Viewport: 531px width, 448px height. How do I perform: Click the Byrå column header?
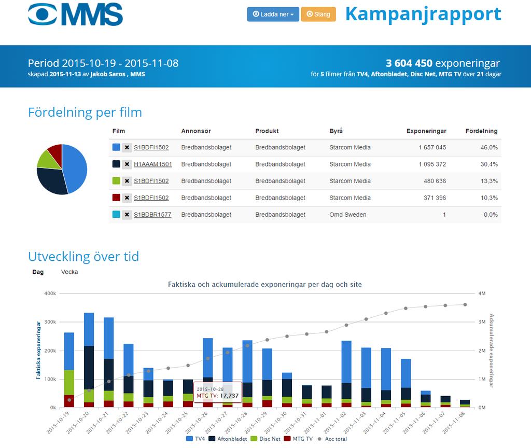[336, 131]
